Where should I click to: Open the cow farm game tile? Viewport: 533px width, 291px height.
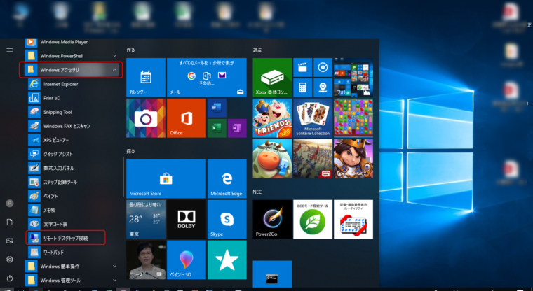point(272,158)
